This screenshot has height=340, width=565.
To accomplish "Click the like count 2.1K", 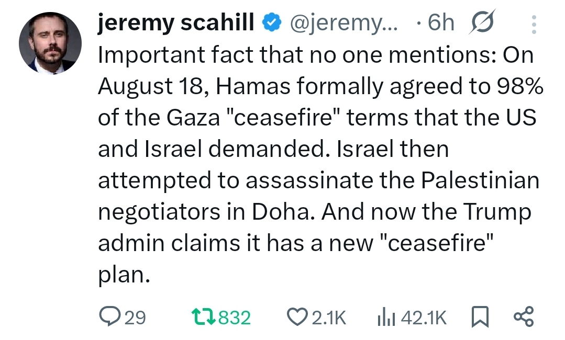I will 329,317.
